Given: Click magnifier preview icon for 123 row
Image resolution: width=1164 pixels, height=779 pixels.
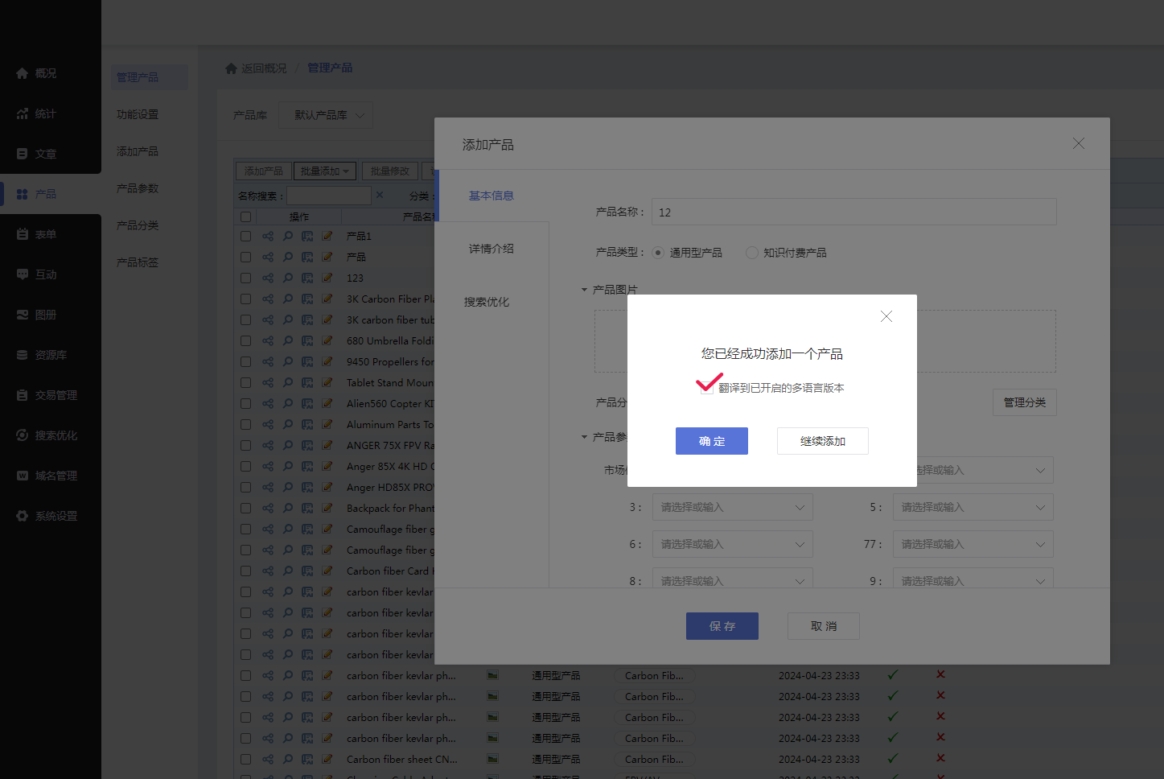Looking at the screenshot, I should [x=288, y=278].
